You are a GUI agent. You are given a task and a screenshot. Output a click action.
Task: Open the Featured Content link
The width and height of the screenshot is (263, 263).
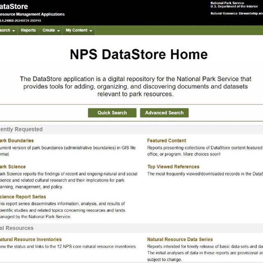click(x=166, y=141)
